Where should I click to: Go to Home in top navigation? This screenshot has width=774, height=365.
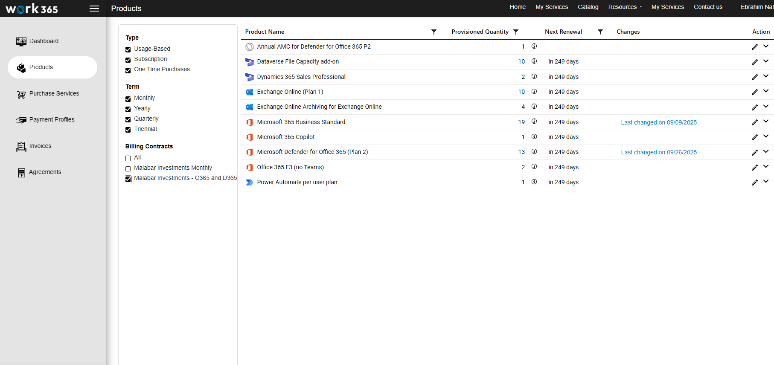[x=518, y=7]
